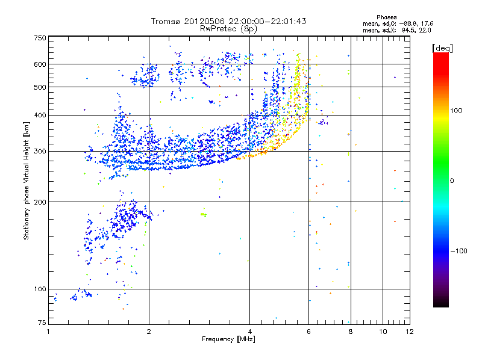482x361 pixels.
Task: Click the y-axis label '300'
Action: click(40, 152)
